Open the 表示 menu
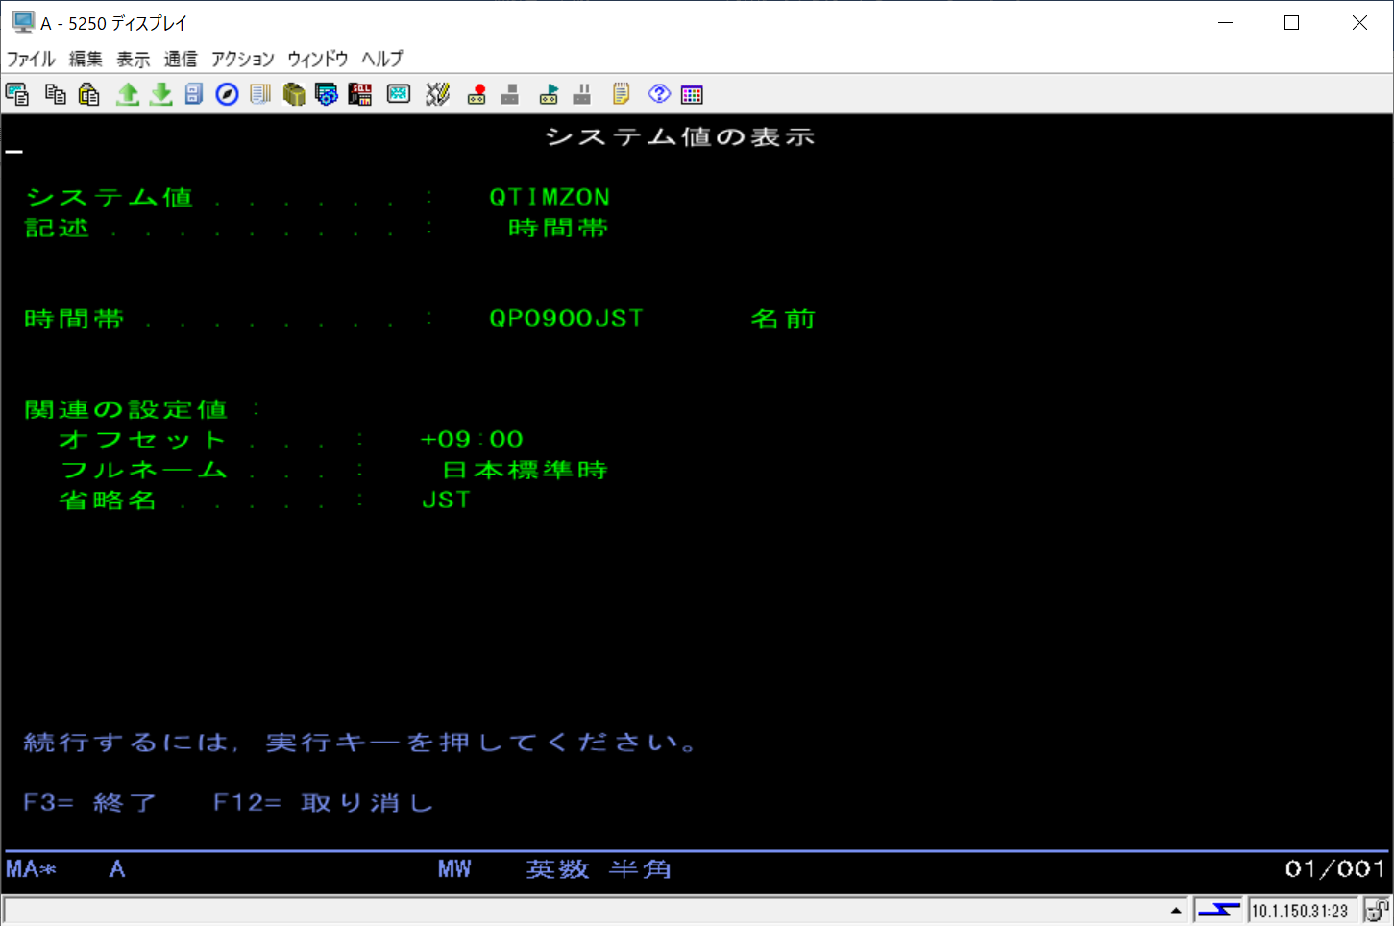The width and height of the screenshot is (1394, 926). point(134,59)
